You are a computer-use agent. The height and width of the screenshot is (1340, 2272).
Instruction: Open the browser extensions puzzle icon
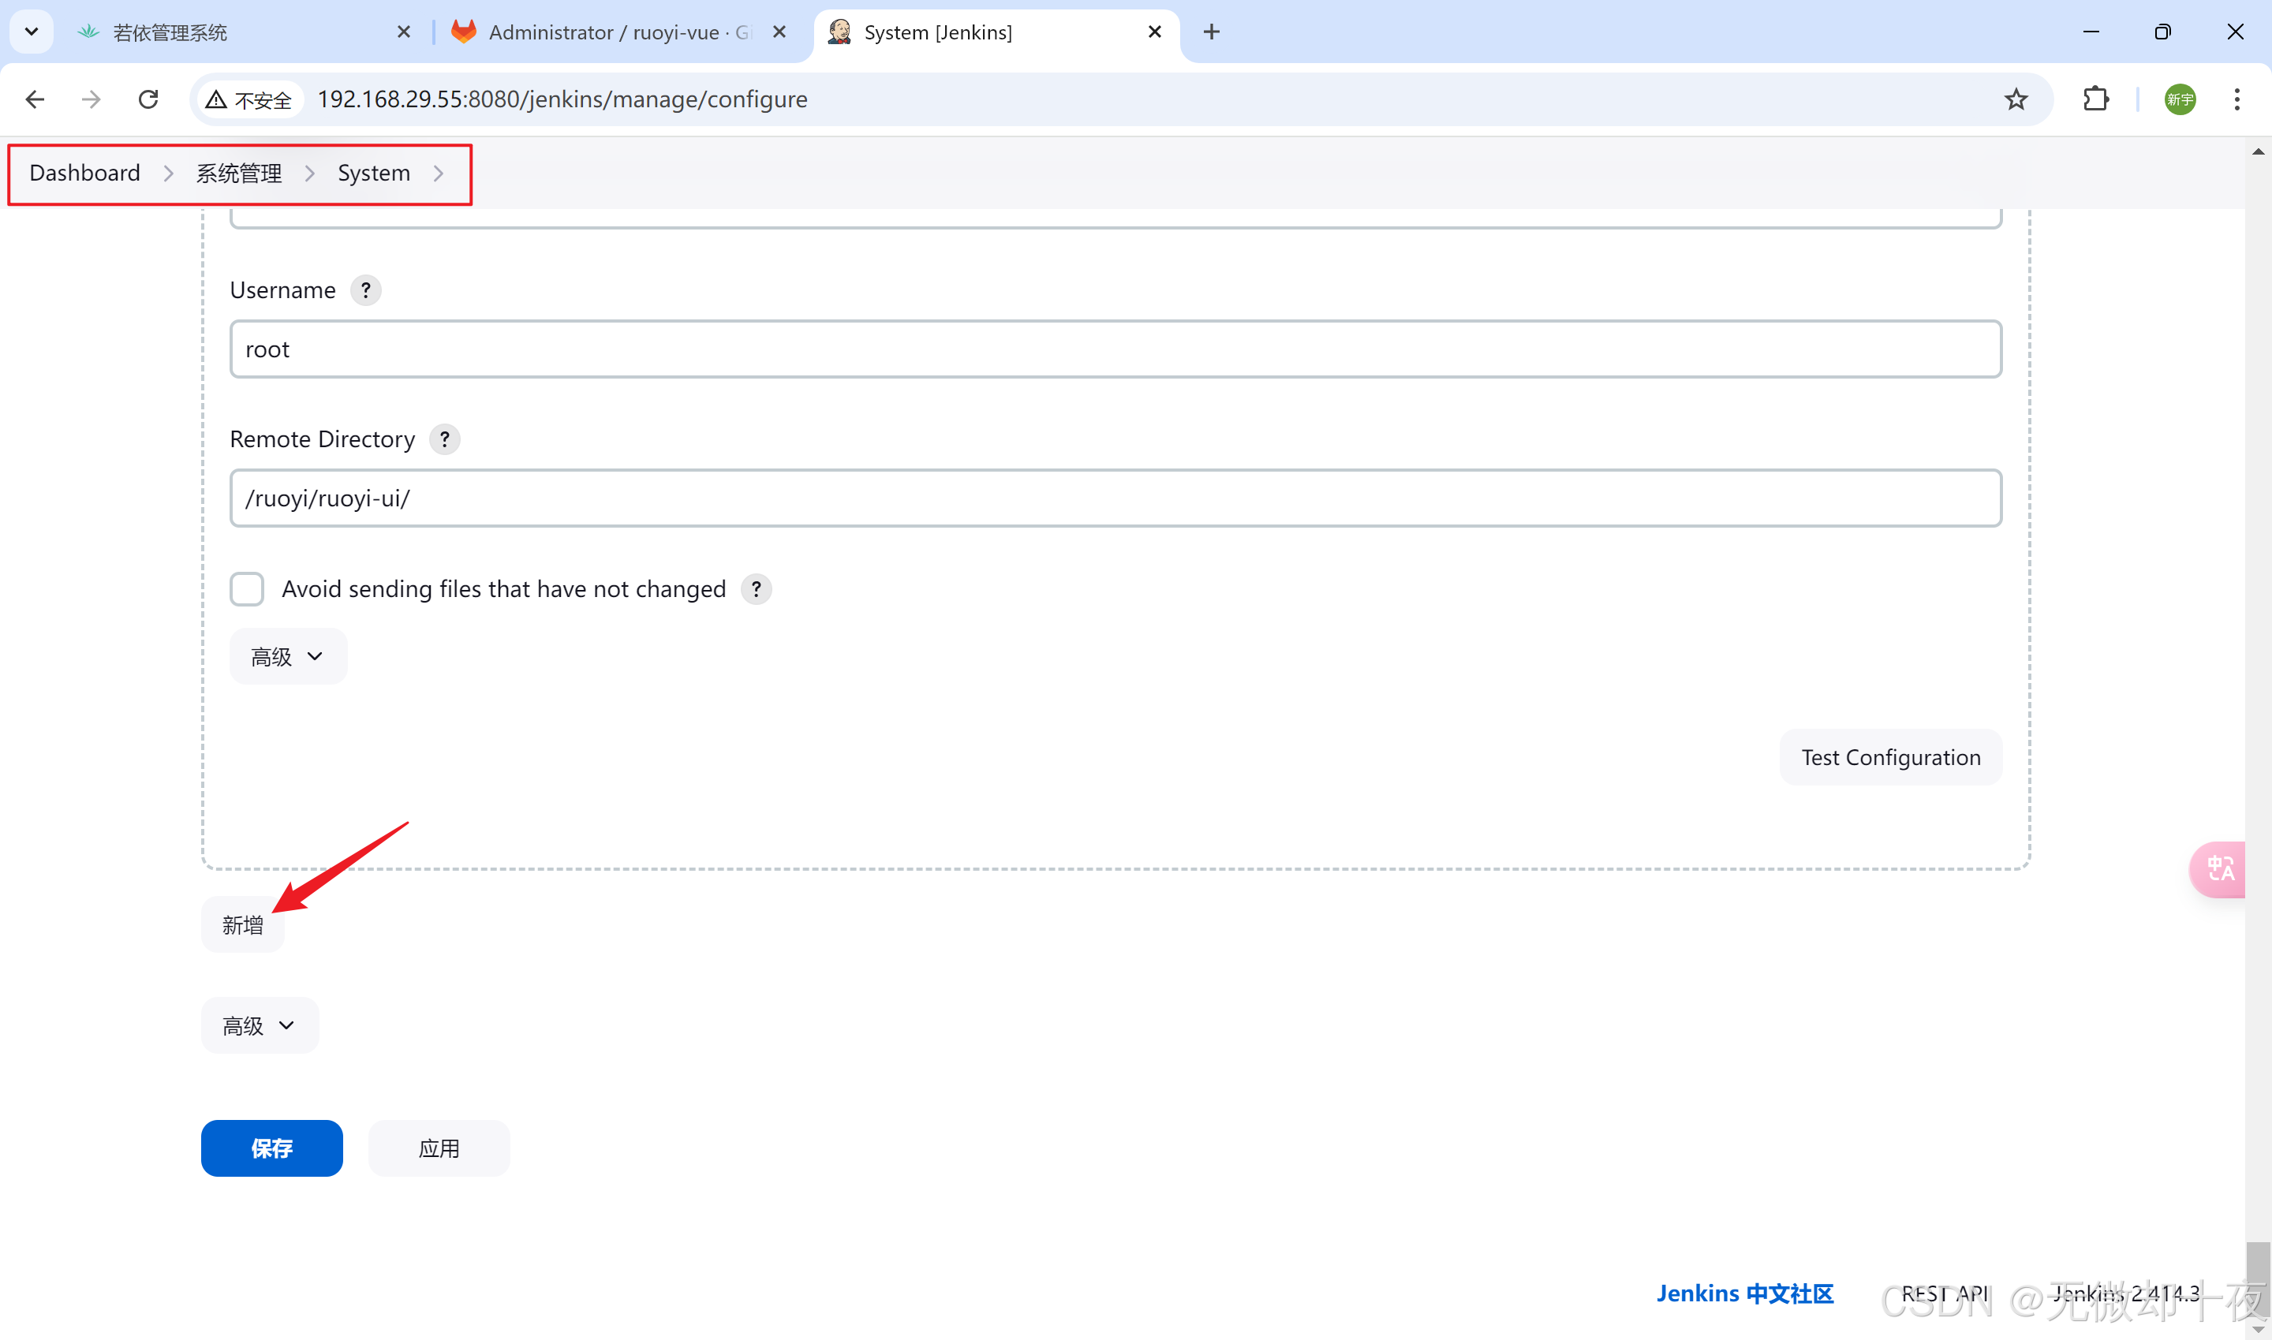click(2095, 99)
